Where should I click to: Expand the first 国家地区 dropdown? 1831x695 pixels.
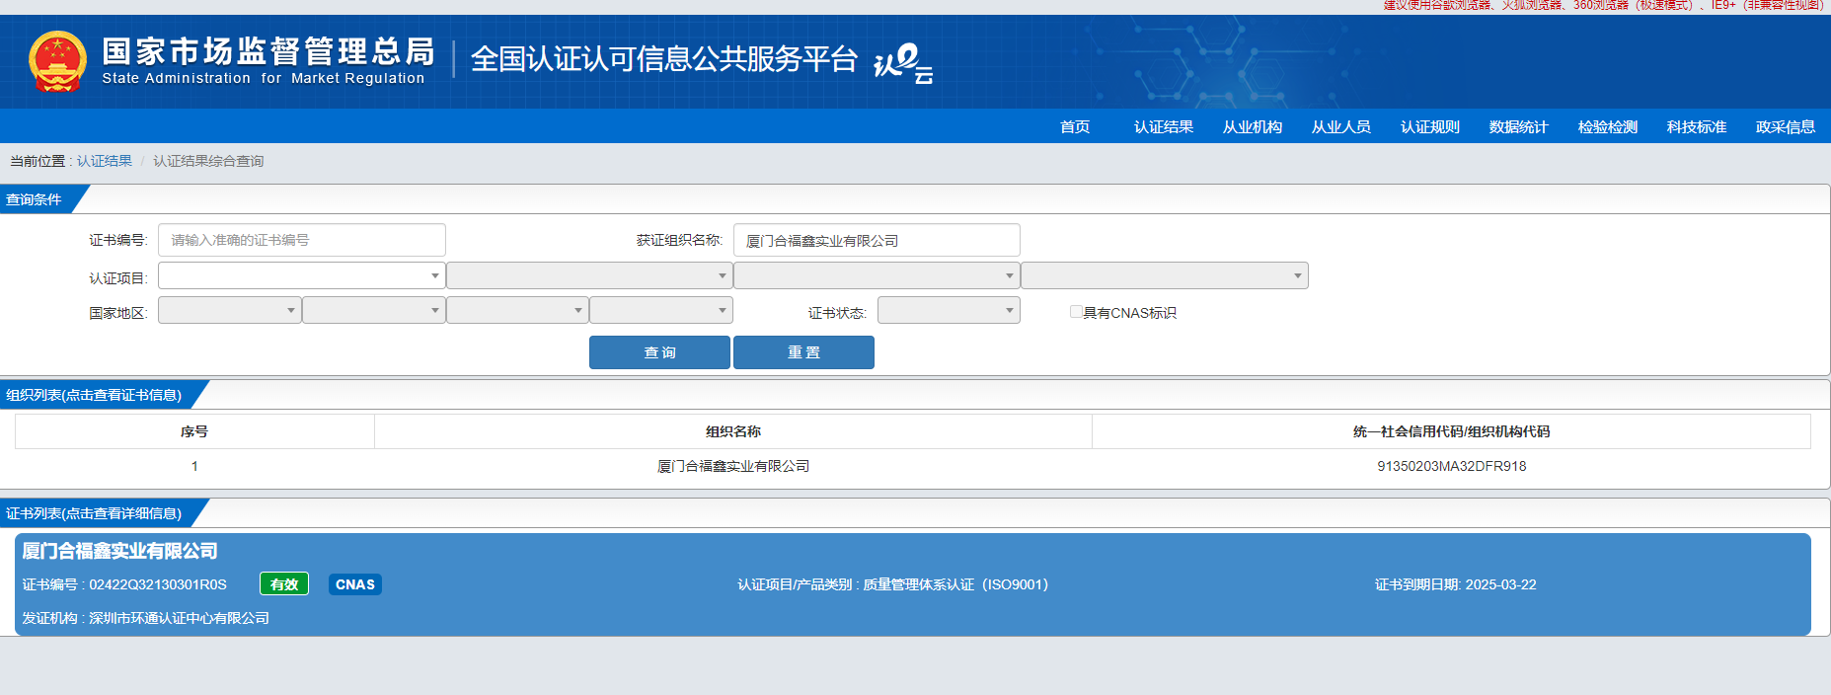point(229,310)
